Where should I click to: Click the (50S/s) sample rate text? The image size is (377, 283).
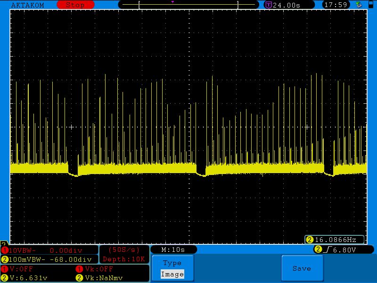124,250
